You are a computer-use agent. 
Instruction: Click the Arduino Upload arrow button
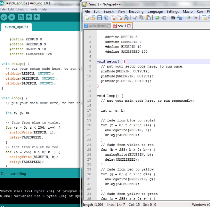(12, 17)
